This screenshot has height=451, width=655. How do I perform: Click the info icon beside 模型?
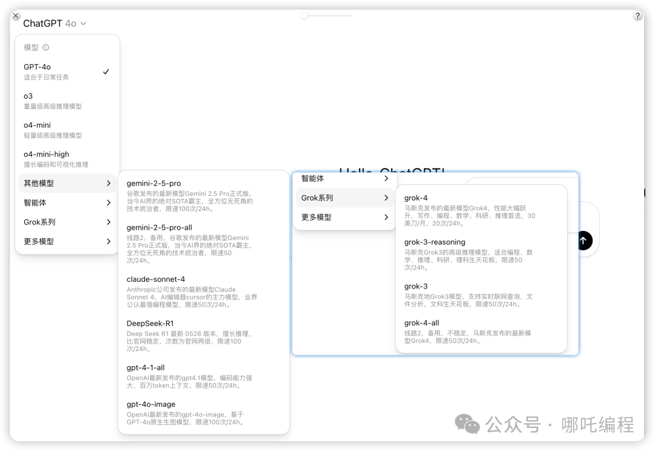tap(46, 48)
